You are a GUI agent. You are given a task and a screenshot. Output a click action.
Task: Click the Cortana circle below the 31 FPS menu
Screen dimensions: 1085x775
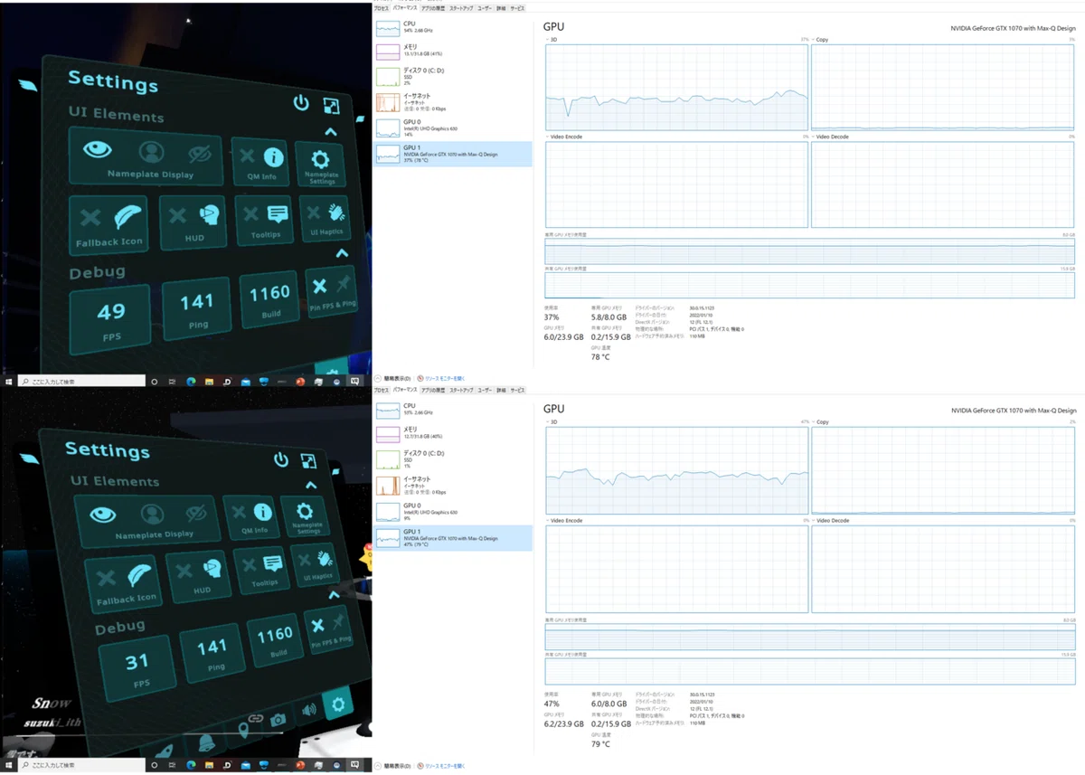155,765
